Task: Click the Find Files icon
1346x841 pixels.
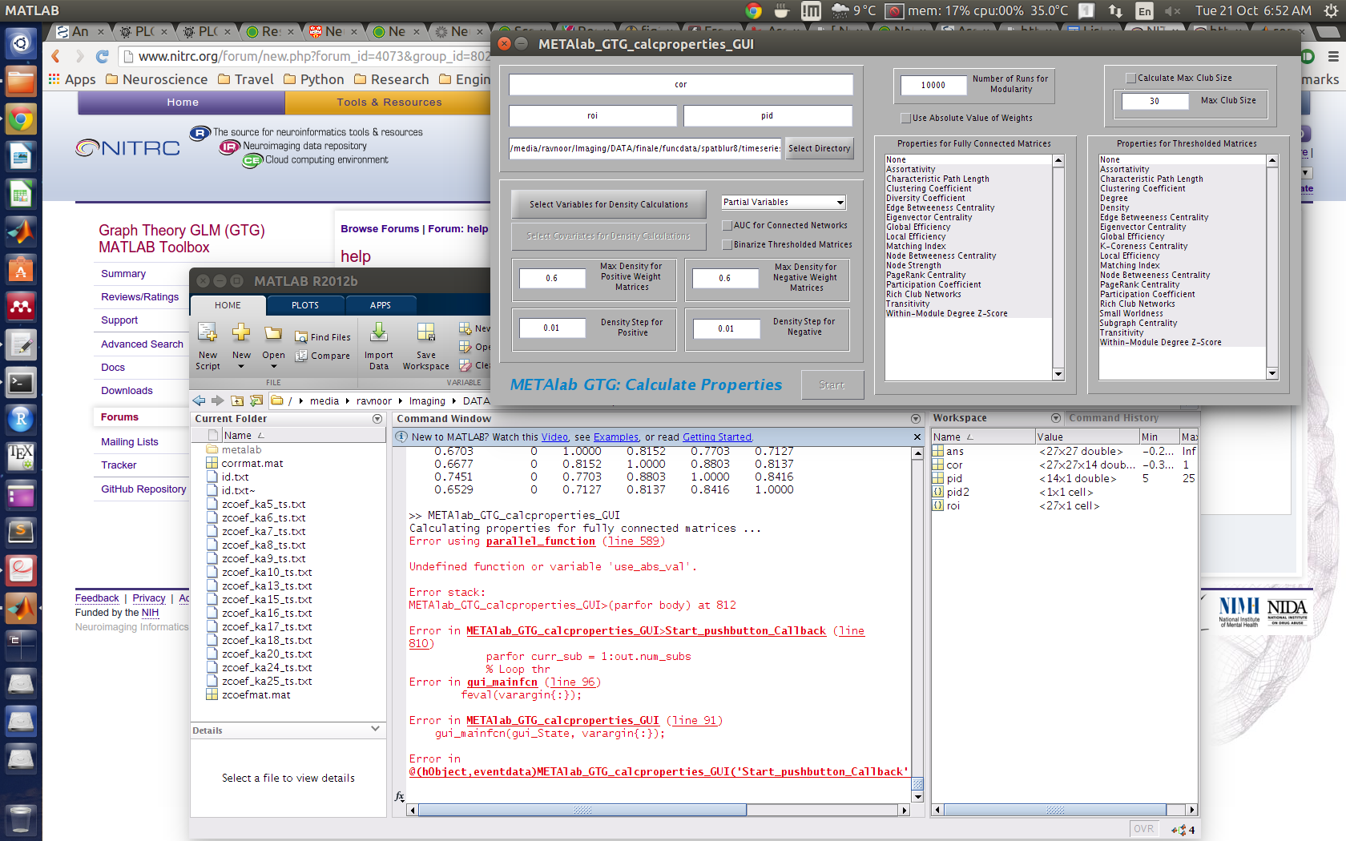Action: coord(301,337)
